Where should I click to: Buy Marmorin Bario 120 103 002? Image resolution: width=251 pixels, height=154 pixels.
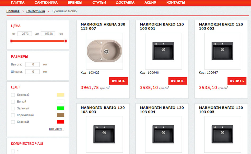pos(237,81)
